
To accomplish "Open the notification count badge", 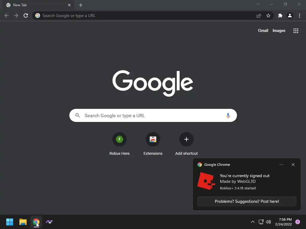I will 298,222.
